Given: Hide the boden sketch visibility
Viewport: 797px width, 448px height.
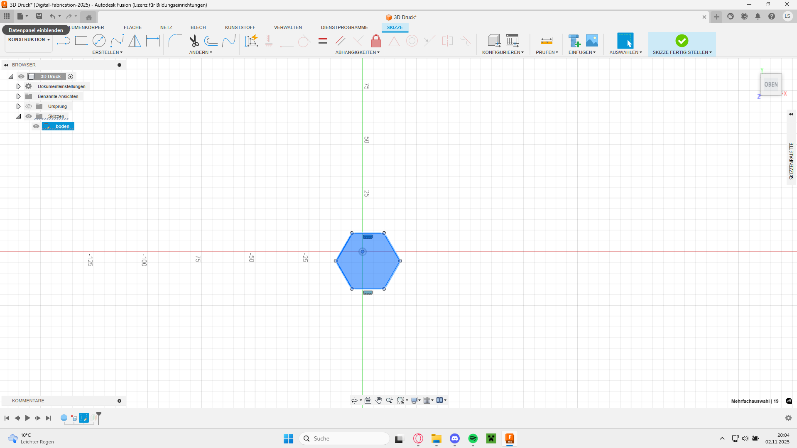Looking at the screenshot, I should point(36,126).
